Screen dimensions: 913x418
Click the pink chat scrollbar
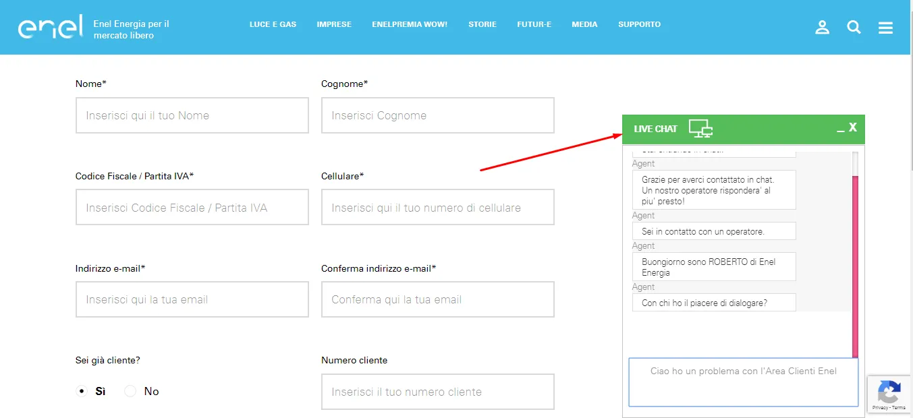click(x=856, y=266)
